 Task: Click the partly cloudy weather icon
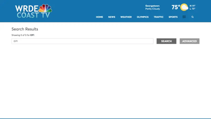coord(184,7)
